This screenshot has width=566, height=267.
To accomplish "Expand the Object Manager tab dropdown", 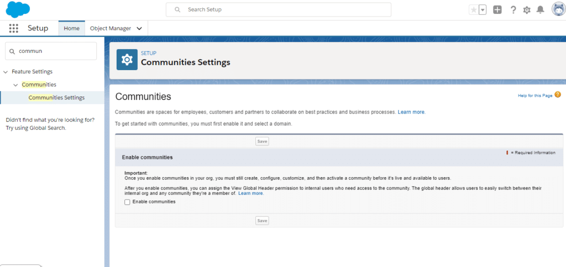I will [139, 28].
